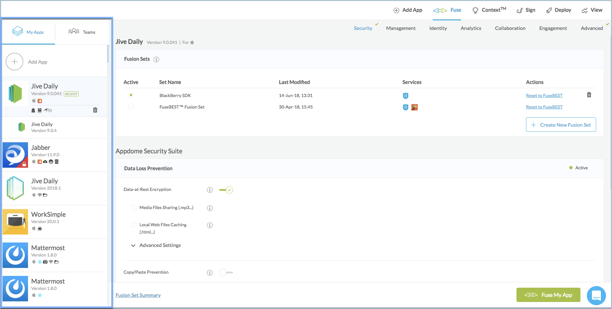Open Management tab

pos(401,28)
